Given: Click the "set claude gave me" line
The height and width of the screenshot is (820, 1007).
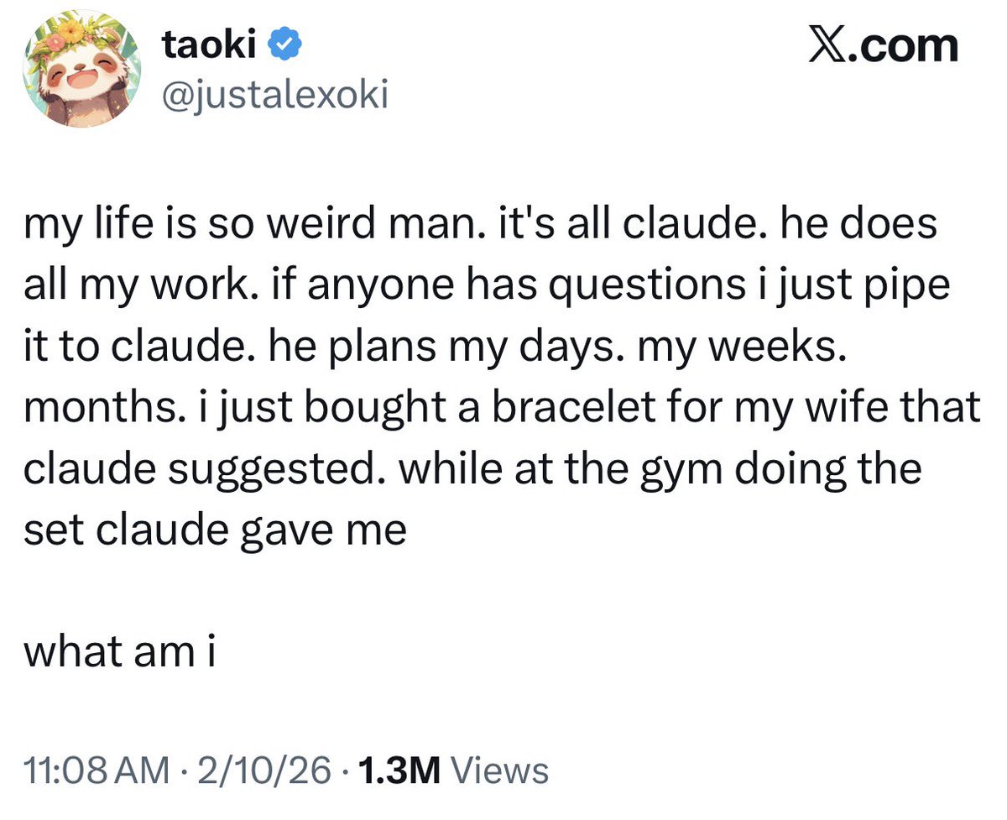Looking at the screenshot, I should pyautogui.click(x=215, y=529).
